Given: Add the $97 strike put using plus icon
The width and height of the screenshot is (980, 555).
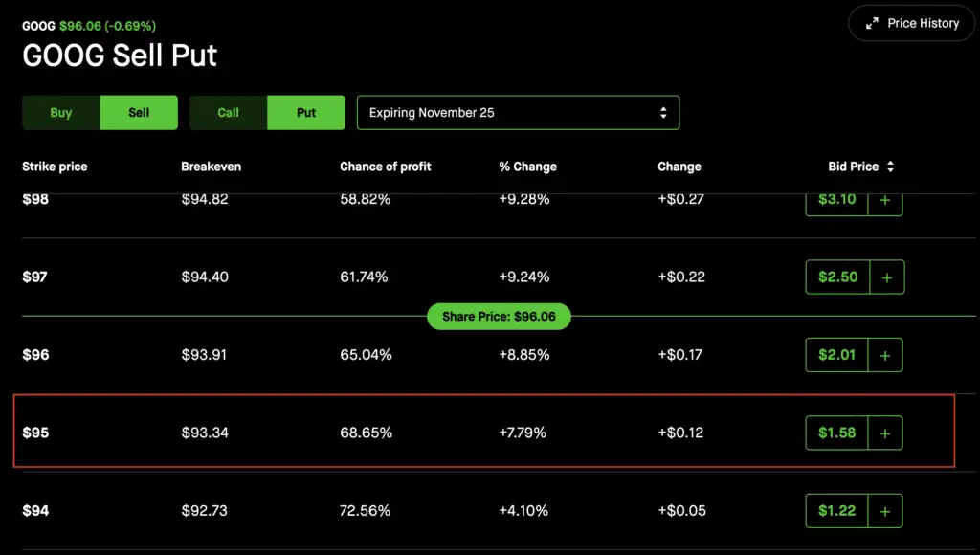Looking at the screenshot, I should click(x=886, y=277).
